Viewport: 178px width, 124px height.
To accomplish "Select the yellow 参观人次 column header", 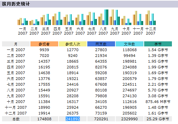I will pyautogui.click(x=73, y=44).
